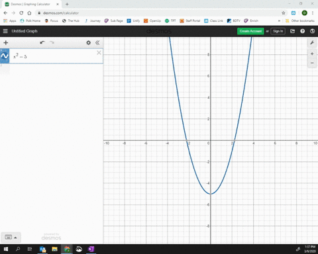318x254 pixels.
Task: Open the Desmos hamburger menu
Action: pyautogui.click(x=5, y=31)
